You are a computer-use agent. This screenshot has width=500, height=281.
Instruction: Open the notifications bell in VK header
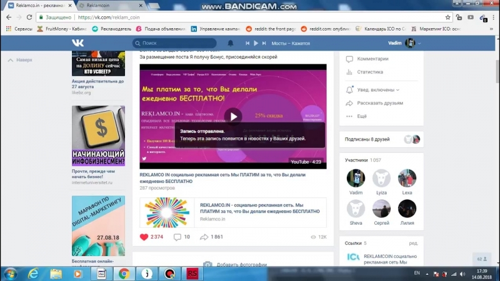pos(230,43)
